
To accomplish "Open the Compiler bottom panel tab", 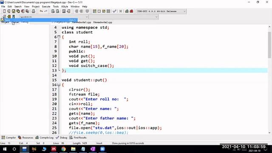I will pyautogui.click(x=8, y=138).
